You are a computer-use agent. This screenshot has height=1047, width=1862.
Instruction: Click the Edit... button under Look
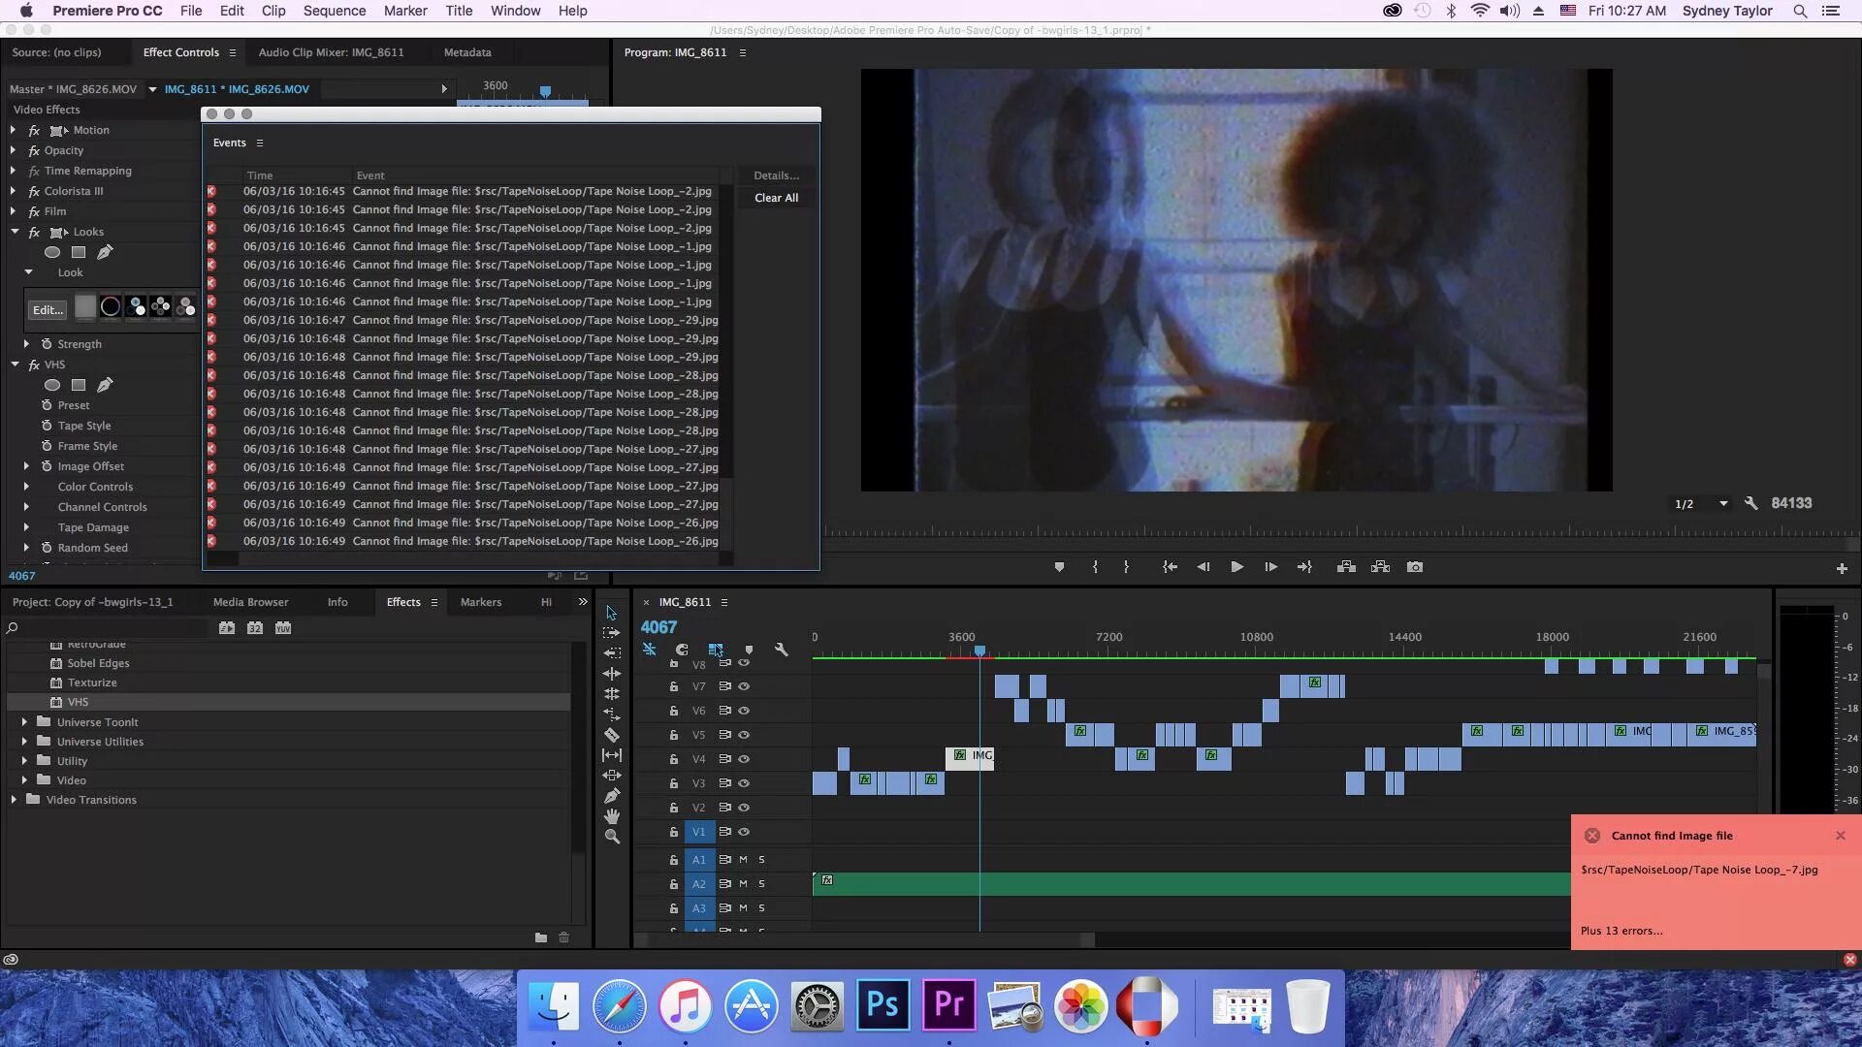pyautogui.click(x=48, y=310)
